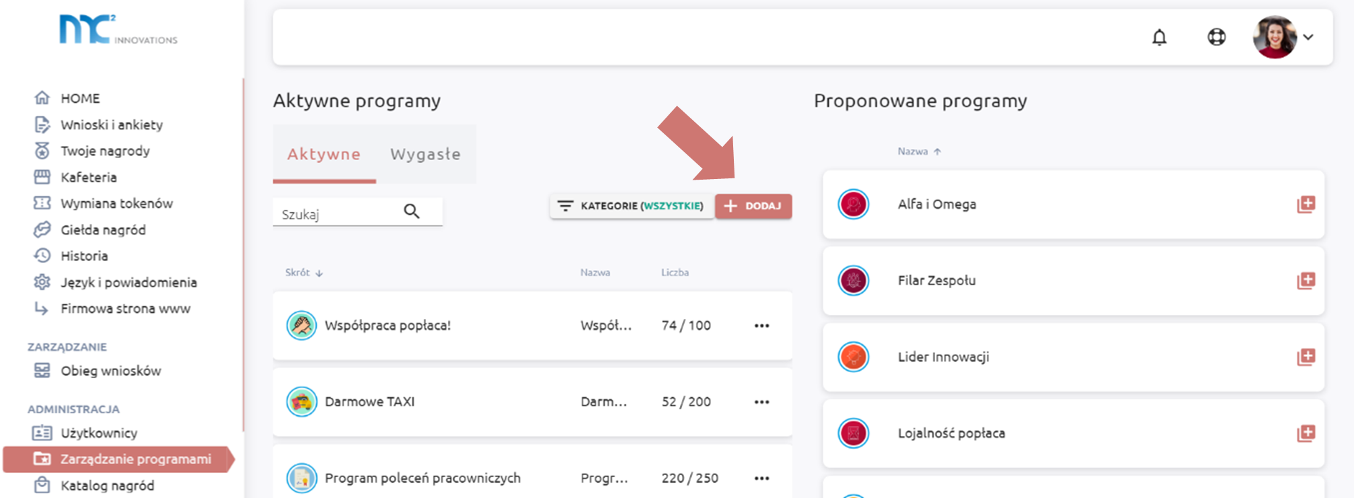
Task: Click the search magnifier icon
Action: (412, 212)
